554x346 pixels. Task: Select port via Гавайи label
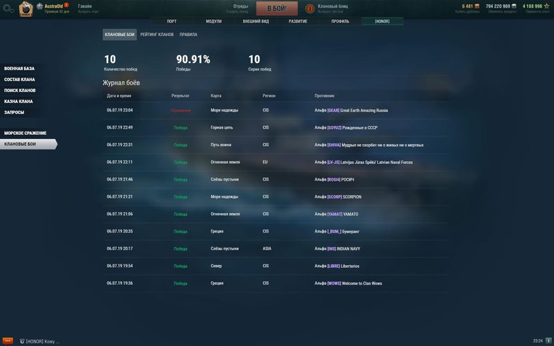point(84,6)
